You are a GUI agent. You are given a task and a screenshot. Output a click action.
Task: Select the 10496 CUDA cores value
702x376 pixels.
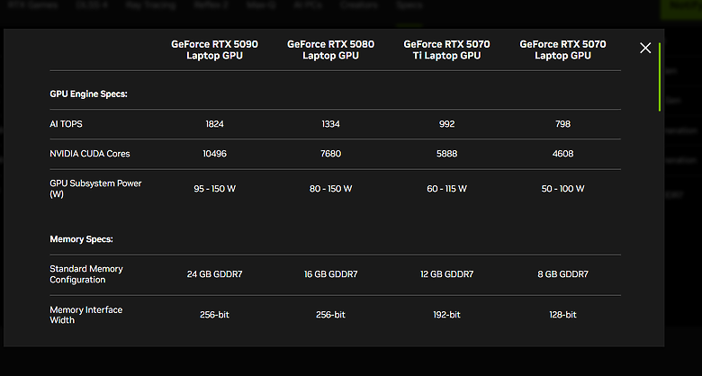tap(214, 154)
